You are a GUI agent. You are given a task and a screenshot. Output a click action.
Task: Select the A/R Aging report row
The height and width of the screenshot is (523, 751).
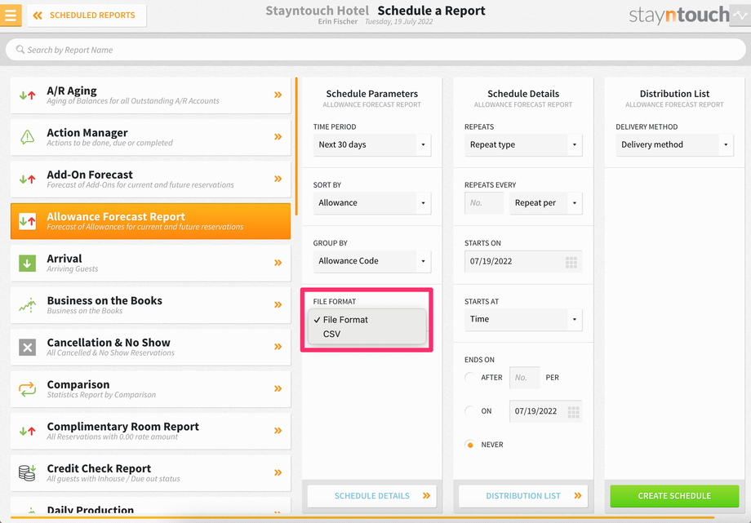point(150,95)
